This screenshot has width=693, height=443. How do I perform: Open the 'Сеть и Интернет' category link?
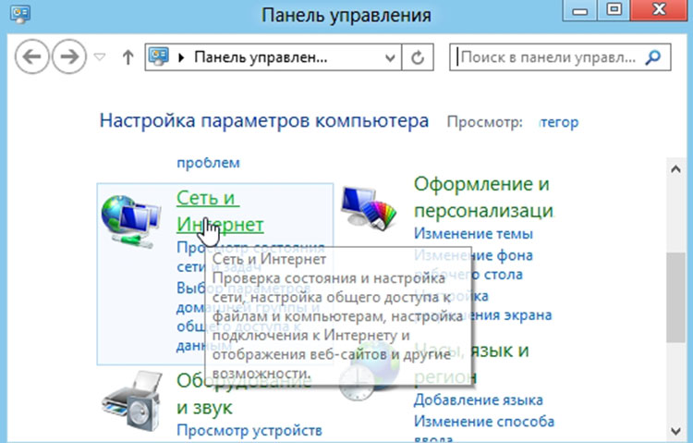(x=219, y=211)
